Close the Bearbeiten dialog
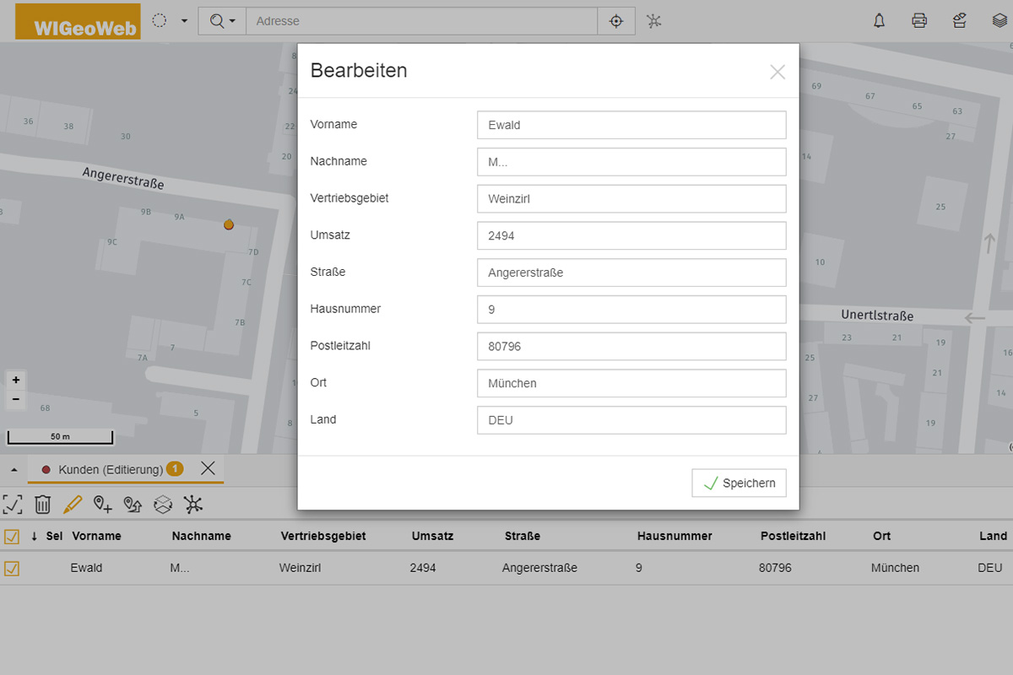This screenshot has height=675, width=1013. click(777, 72)
